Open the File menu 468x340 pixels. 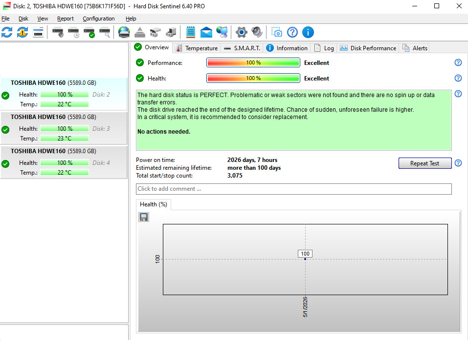pos(5,19)
